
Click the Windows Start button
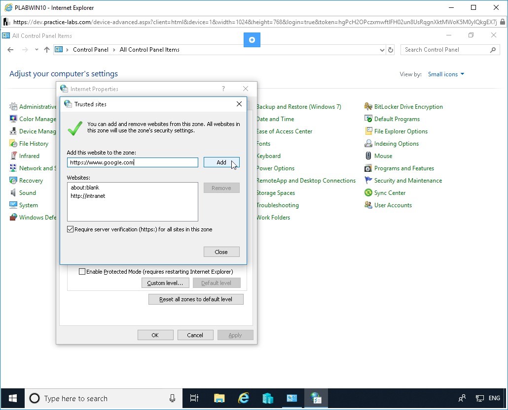click(x=13, y=398)
